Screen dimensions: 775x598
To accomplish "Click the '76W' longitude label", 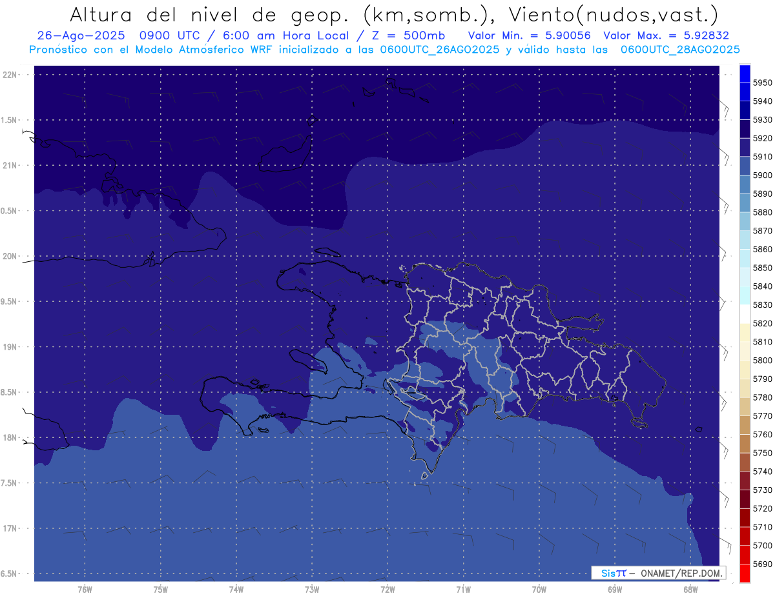I will (x=85, y=590).
